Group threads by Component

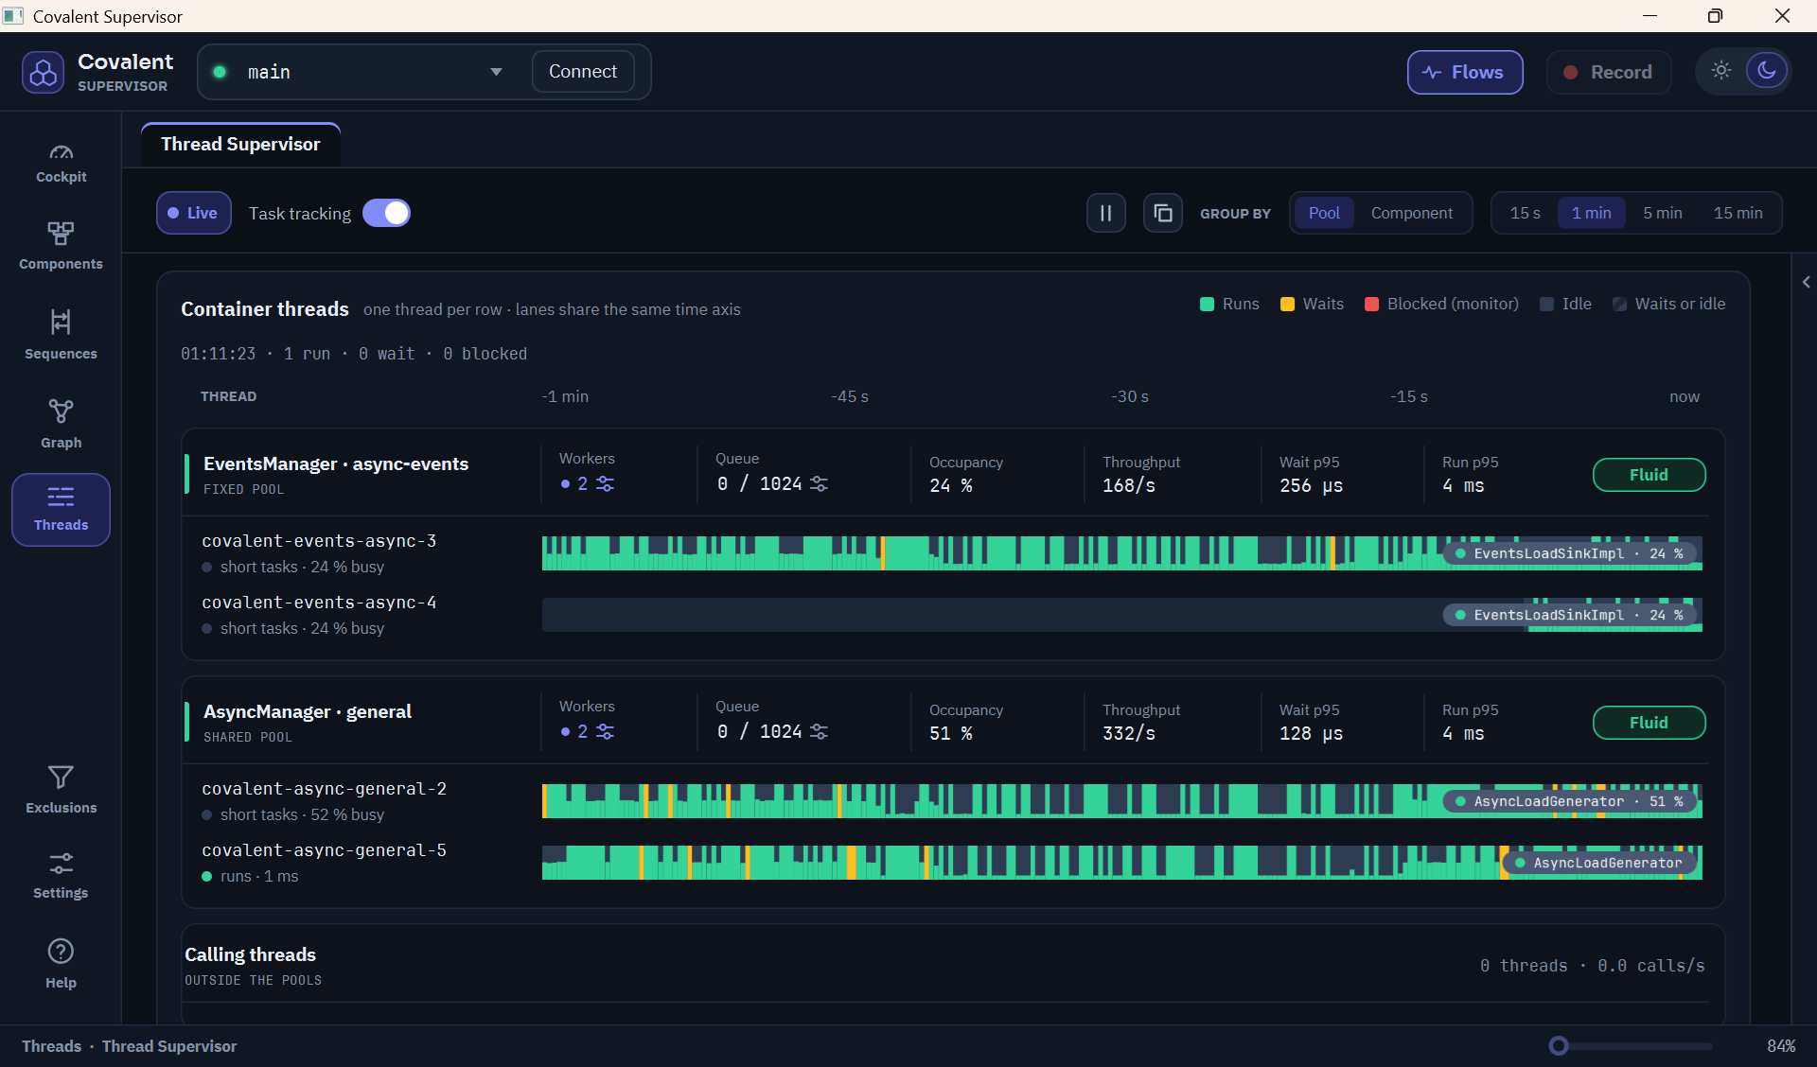(x=1411, y=213)
